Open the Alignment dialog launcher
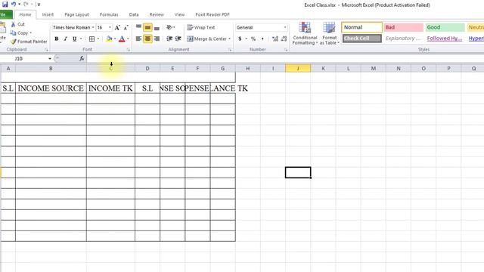This screenshot has width=484, height=272. click(230, 50)
